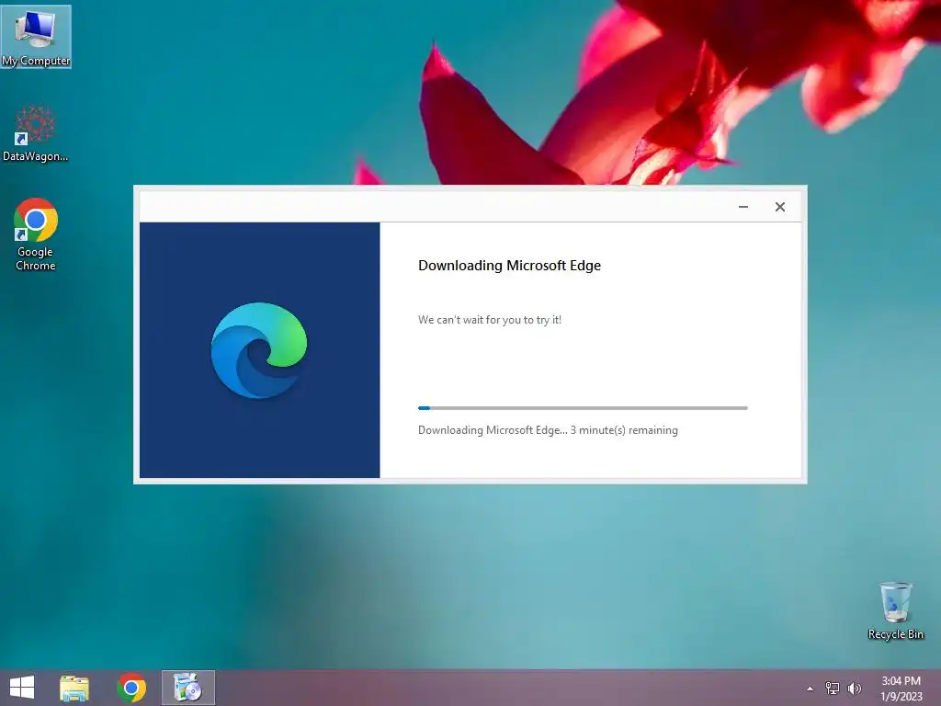Select the Google Chrome desktop shortcut

36,234
